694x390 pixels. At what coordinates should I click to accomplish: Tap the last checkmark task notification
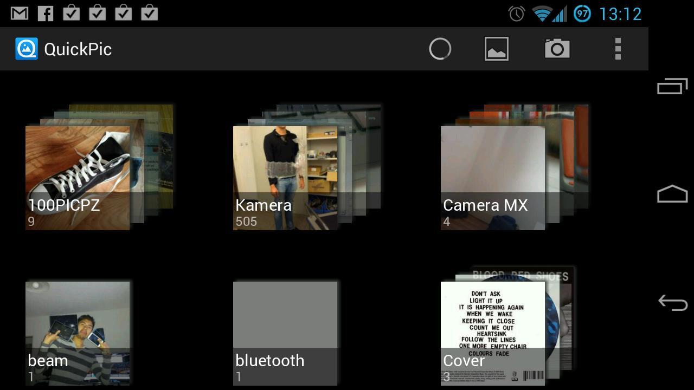coord(149,12)
